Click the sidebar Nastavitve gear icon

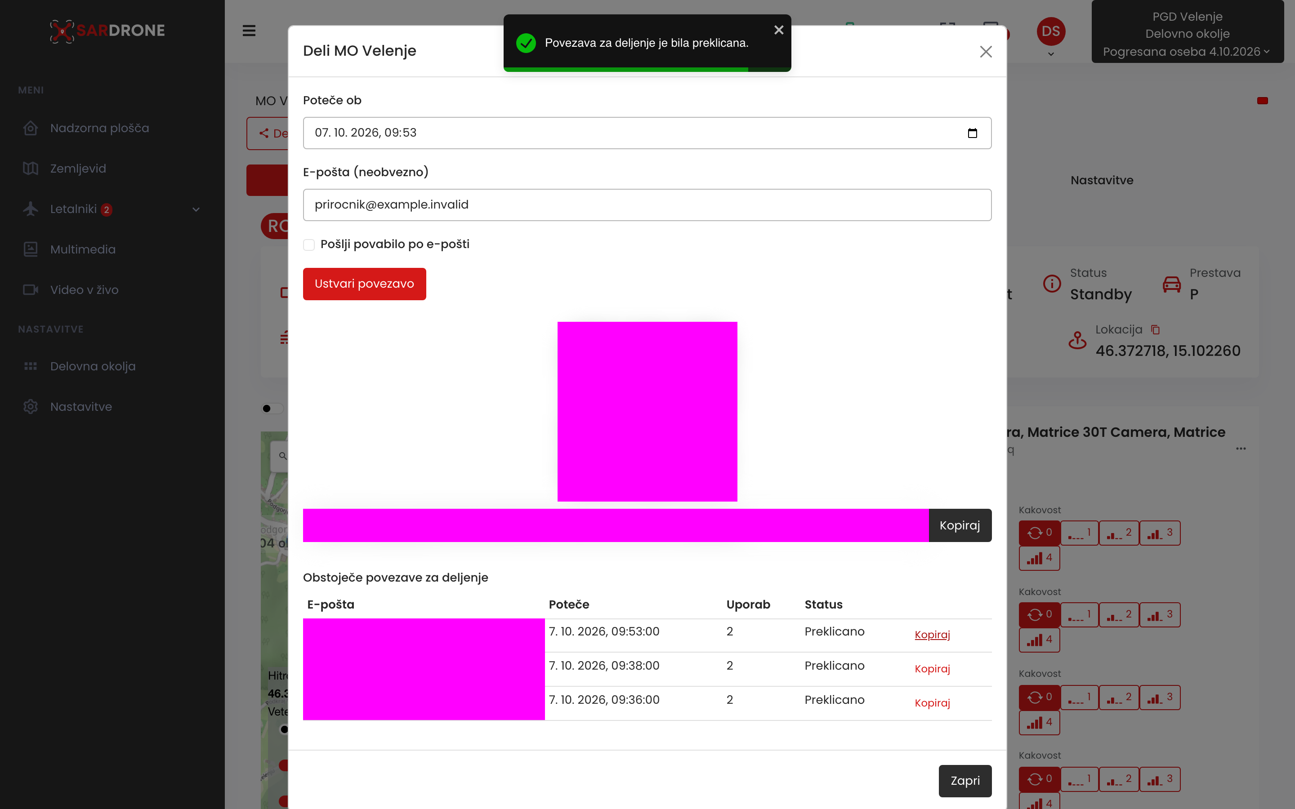coord(31,407)
